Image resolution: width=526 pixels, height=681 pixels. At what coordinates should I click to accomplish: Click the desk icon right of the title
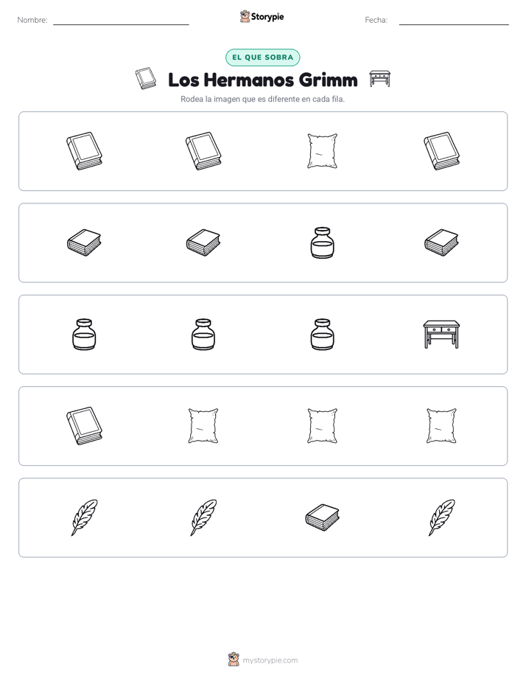379,79
